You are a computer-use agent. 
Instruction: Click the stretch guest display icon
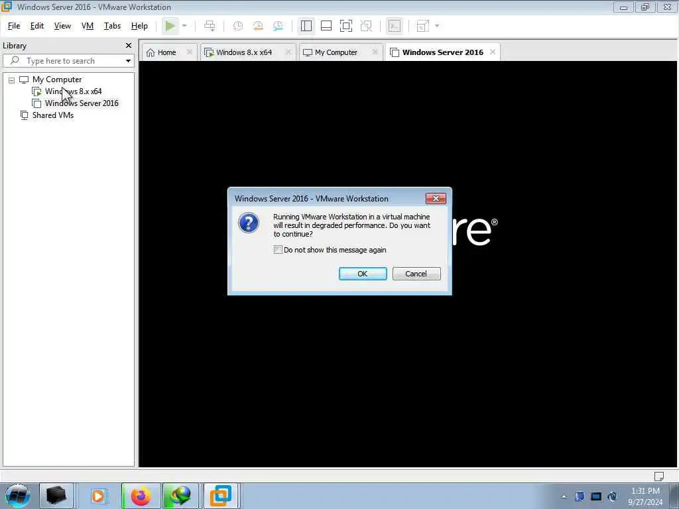click(422, 26)
